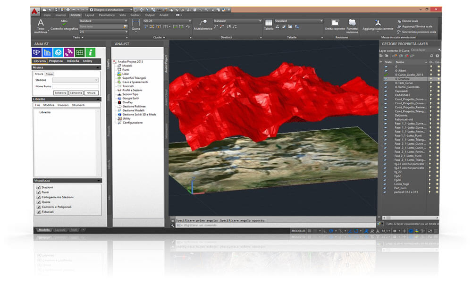Click the Seleziona button
Screen dimensions: 472x284
60,93
